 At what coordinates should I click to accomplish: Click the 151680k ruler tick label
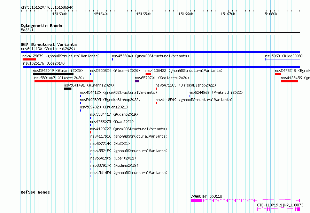270,14
